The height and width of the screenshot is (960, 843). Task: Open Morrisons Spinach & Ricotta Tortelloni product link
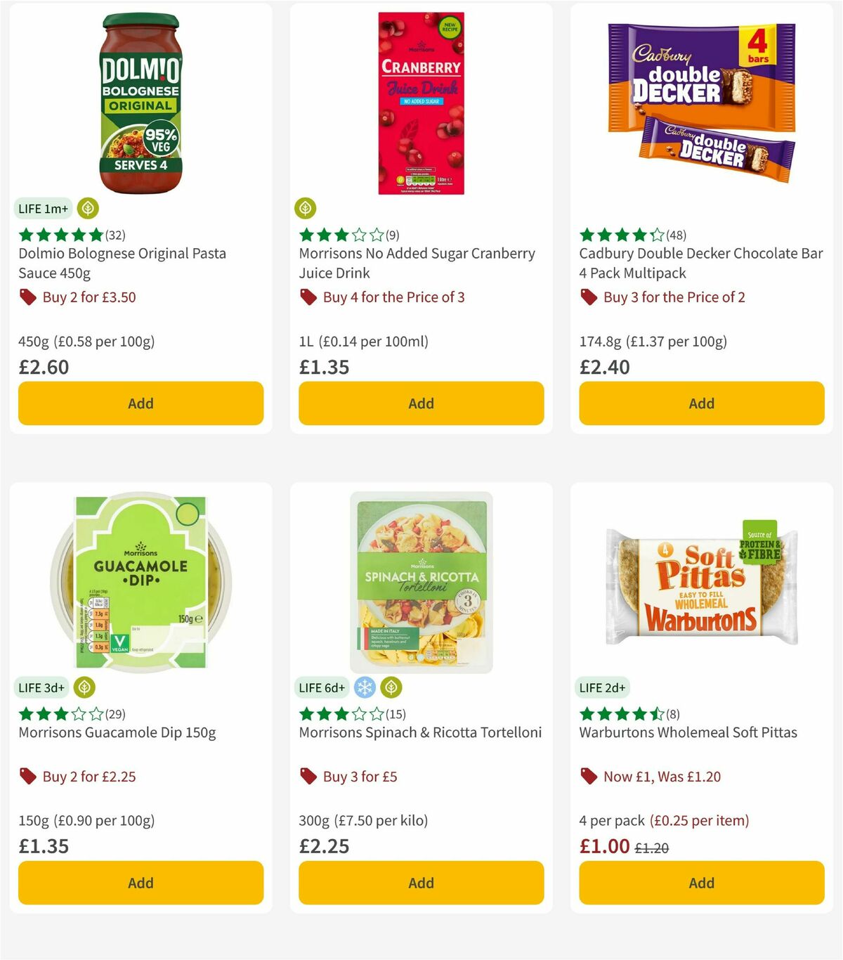(420, 732)
